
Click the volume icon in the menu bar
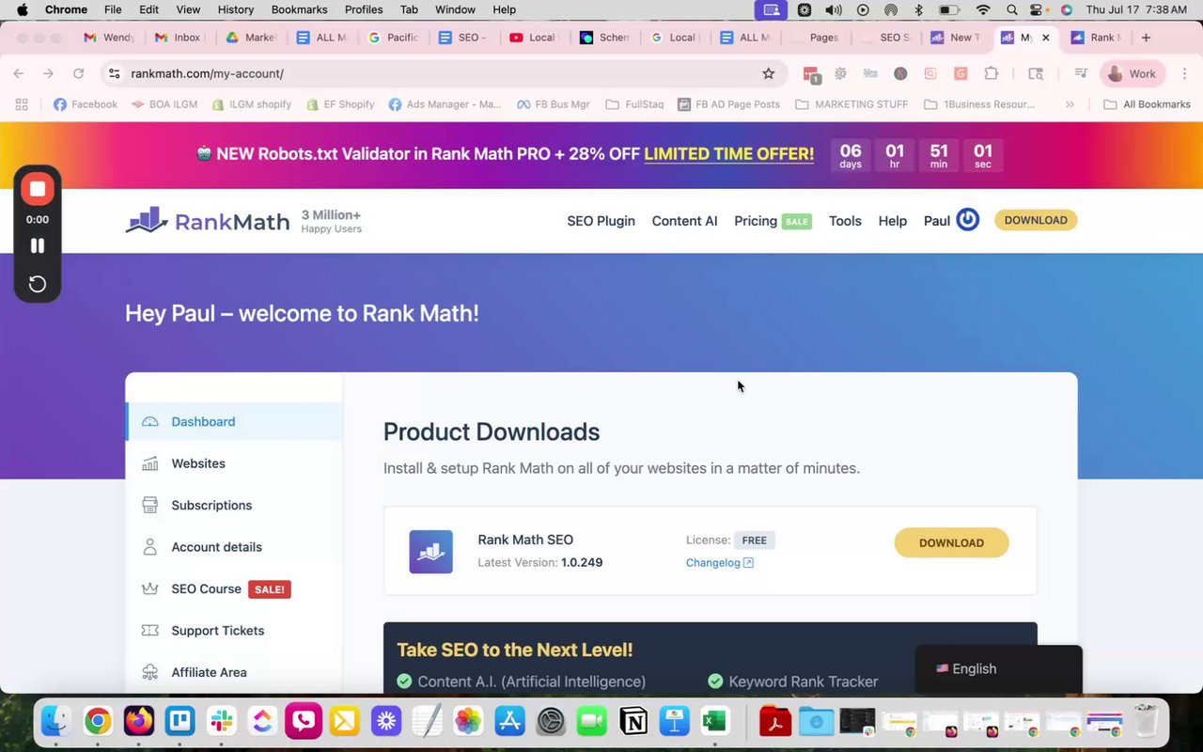833,9
